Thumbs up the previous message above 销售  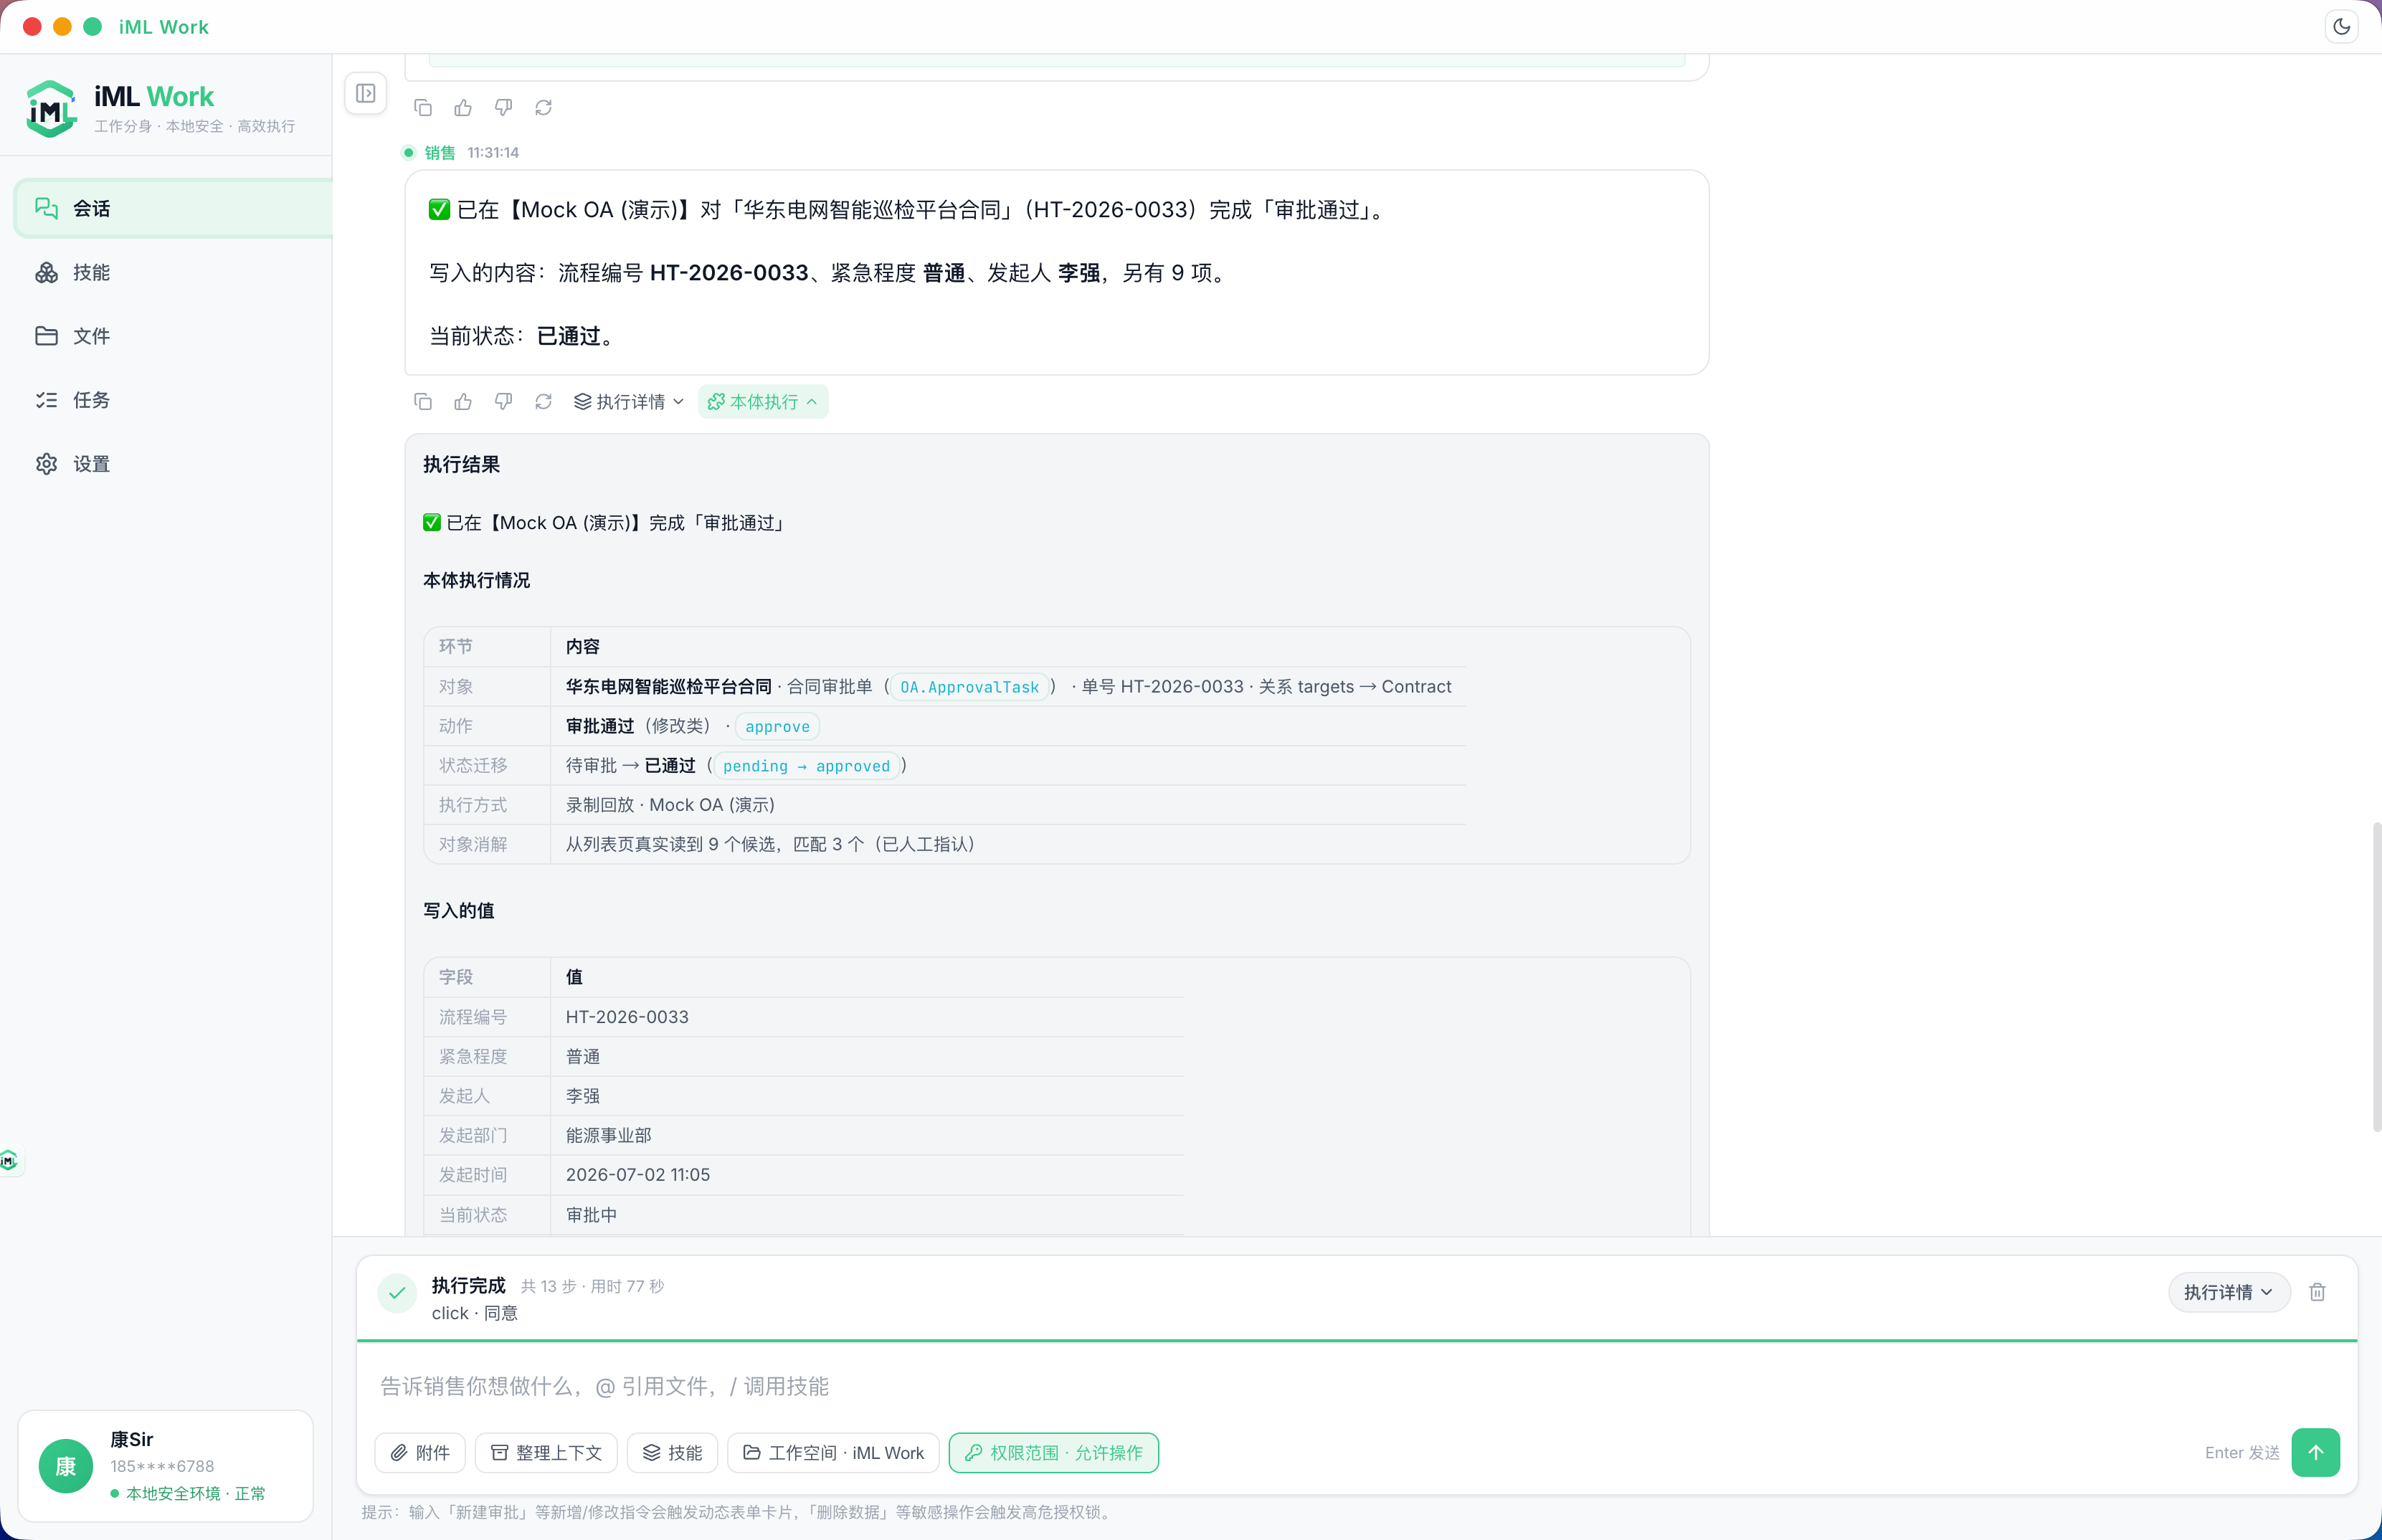tap(463, 107)
